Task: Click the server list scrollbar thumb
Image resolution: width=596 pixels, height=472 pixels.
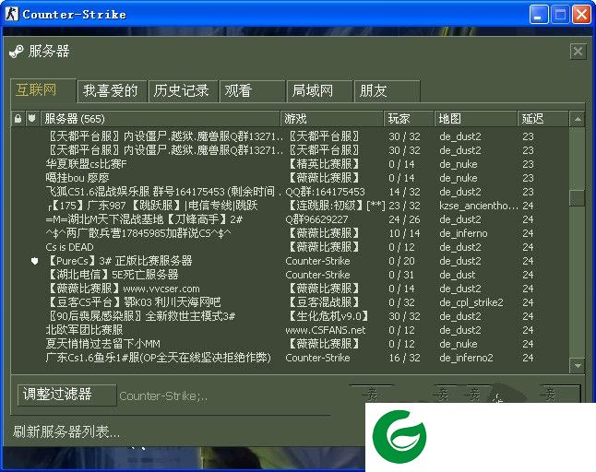Action: pos(578,198)
